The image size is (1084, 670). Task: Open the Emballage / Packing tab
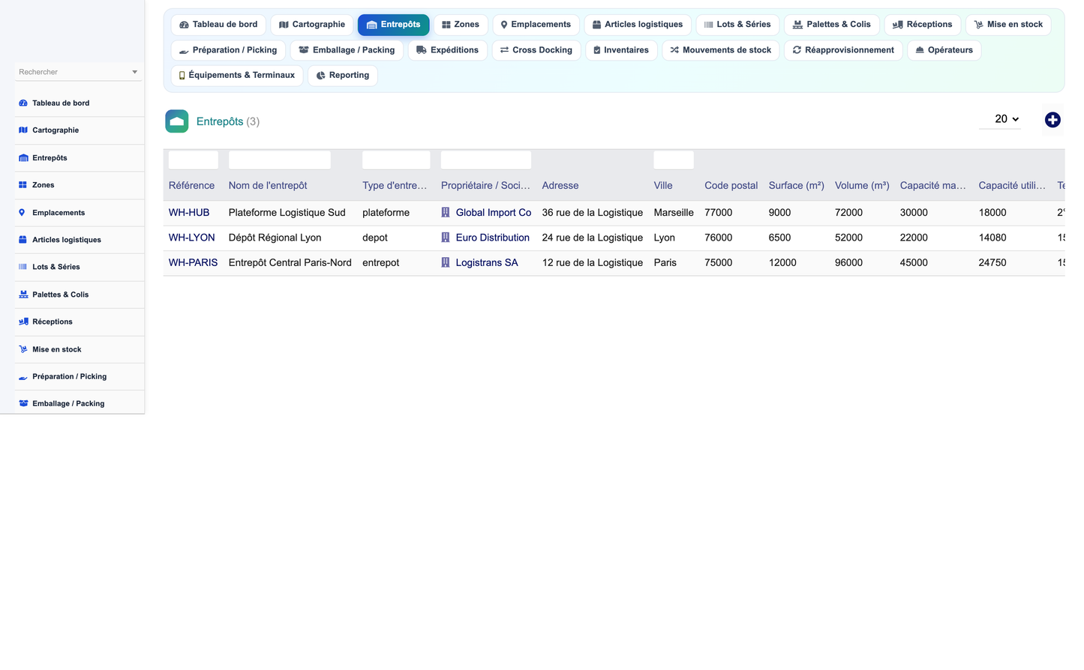pos(347,50)
